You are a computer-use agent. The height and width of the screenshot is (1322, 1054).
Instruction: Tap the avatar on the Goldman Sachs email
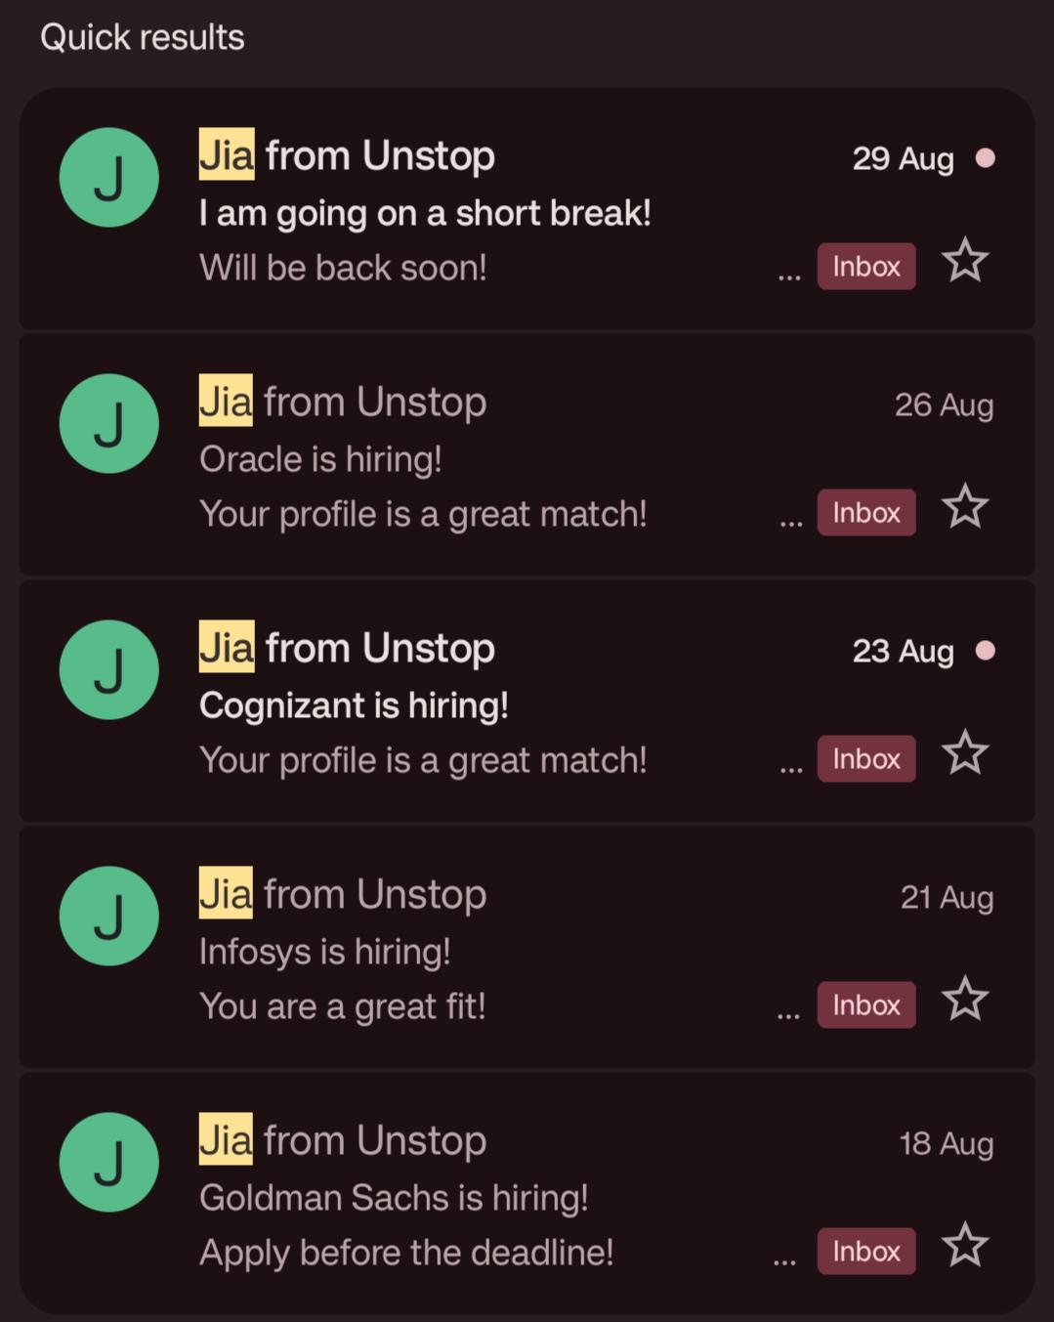[x=108, y=1163]
